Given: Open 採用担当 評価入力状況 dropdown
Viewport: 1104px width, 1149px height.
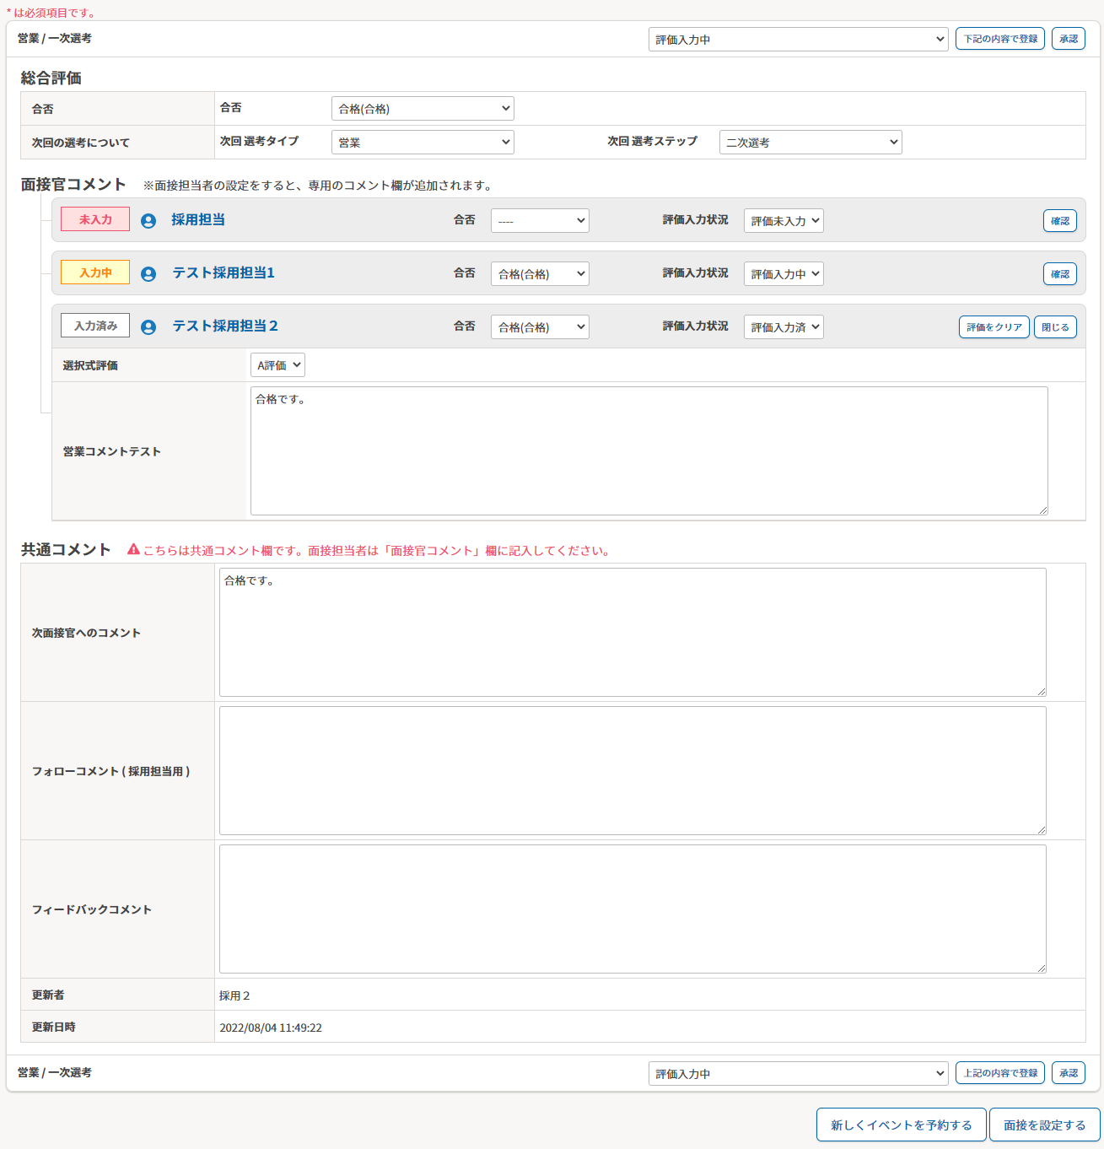Looking at the screenshot, I should (x=784, y=221).
